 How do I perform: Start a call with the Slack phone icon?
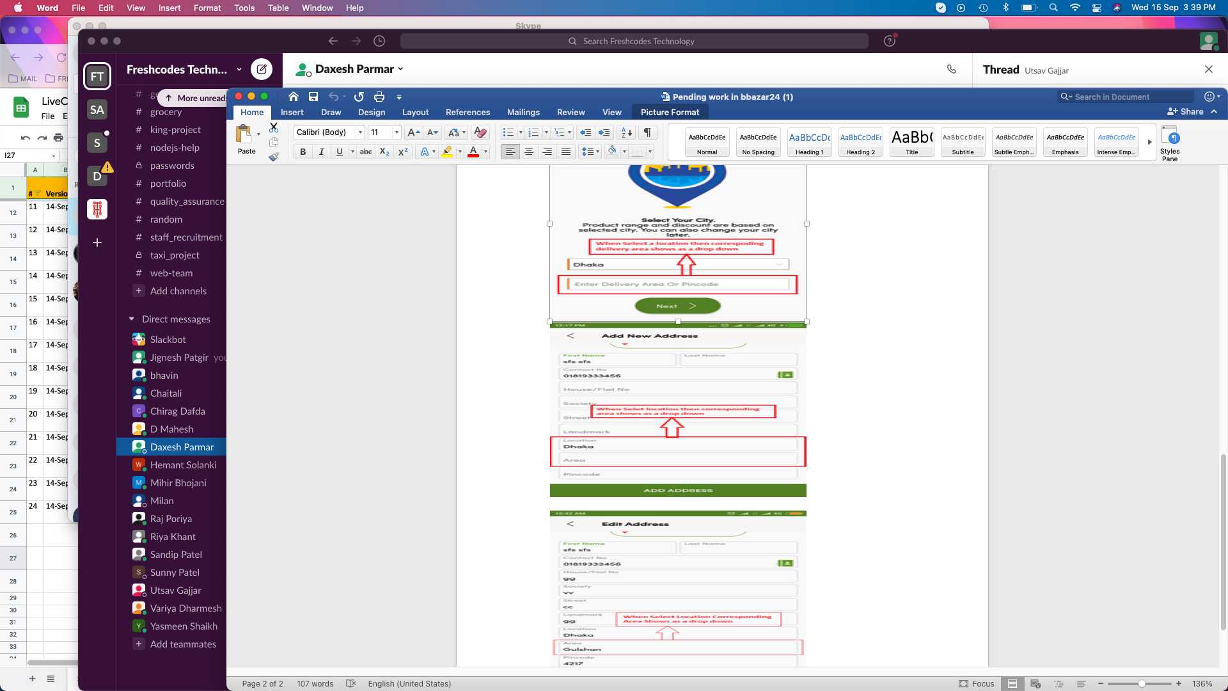[x=952, y=69]
